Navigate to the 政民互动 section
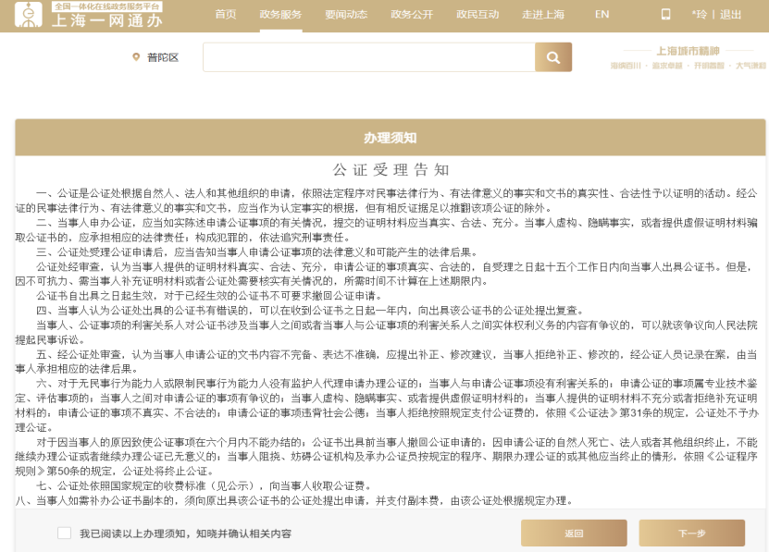The image size is (769, 552). point(478,14)
